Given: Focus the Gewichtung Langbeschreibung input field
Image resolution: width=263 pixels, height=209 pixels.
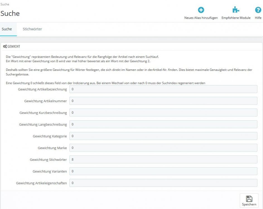Looking at the screenshot, I should tap(163, 124).
